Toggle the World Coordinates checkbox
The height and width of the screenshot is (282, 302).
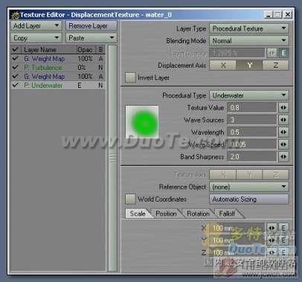tap(130, 199)
